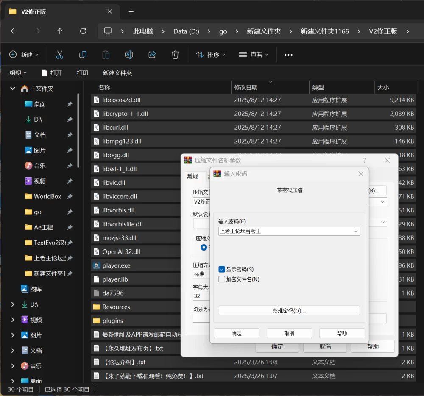424x396 pixels.
Task: Open 图片 pinned sidebar item
Action: 39,150
